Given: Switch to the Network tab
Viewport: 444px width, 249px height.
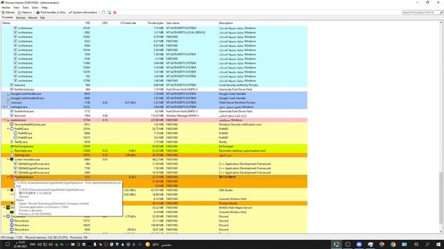Looking at the screenshot, I should point(33,18).
